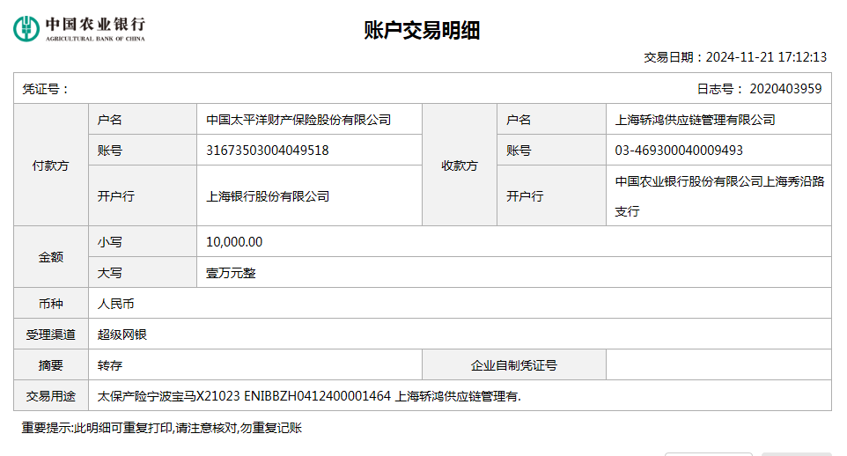
Task: Click the uppercase amount 壹万元整
Action: 231,273
